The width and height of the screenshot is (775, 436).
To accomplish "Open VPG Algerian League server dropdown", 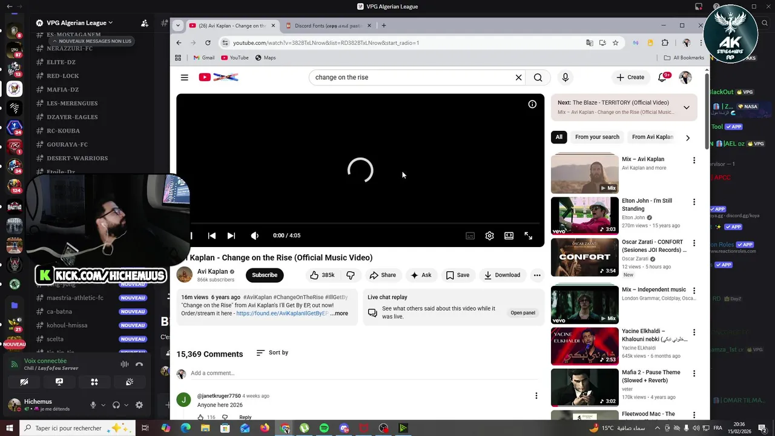I will [80, 23].
